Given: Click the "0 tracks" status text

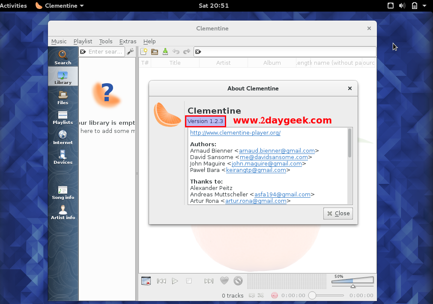Looking at the screenshot, I should pyautogui.click(x=233, y=295).
